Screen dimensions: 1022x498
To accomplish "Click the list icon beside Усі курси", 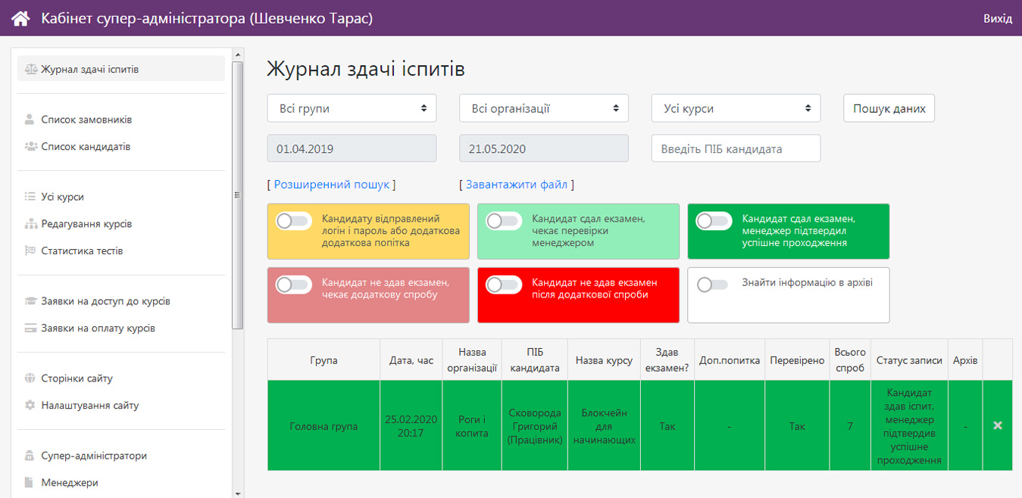I will click(30, 197).
